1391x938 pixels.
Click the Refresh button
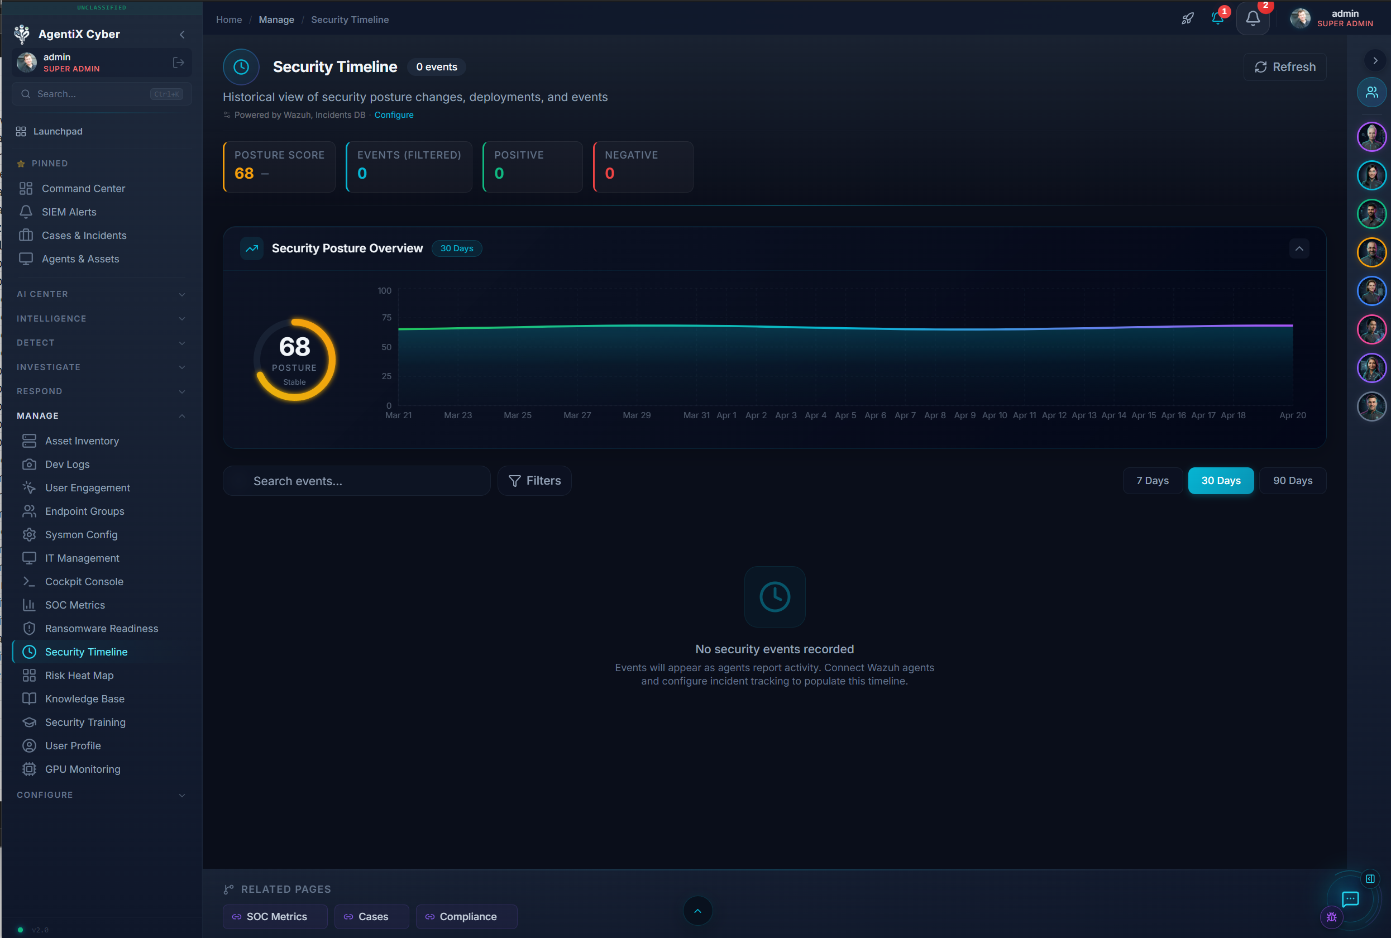click(x=1284, y=67)
